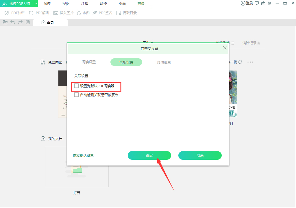Open the 转换 ribbon menu
Viewport: 296px width, 208px height.
click(x=103, y=4)
